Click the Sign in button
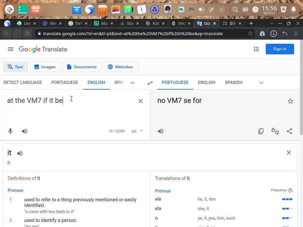This screenshot has height=227, width=303. [x=280, y=49]
